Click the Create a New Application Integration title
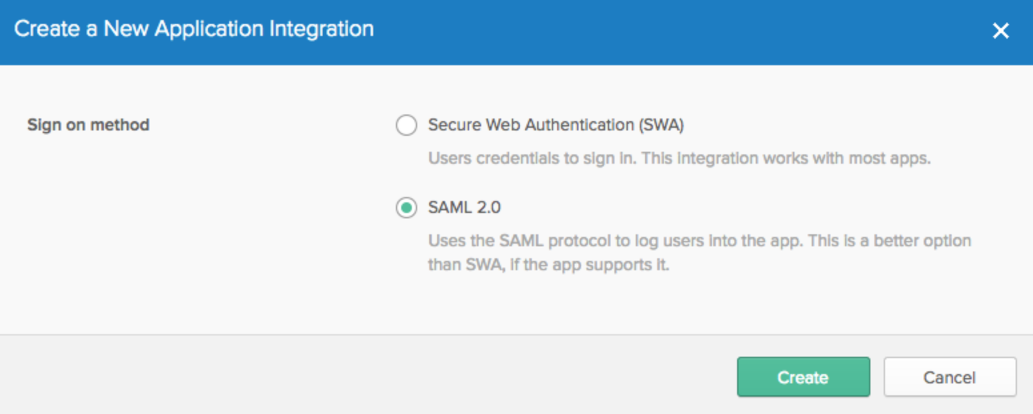Image resolution: width=1033 pixels, height=414 pixels. (x=194, y=29)
